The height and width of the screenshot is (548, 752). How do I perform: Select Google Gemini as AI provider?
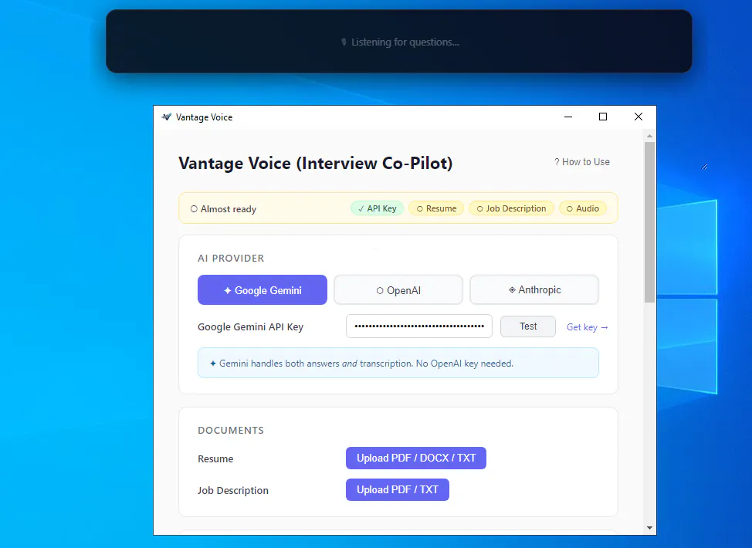263,289
